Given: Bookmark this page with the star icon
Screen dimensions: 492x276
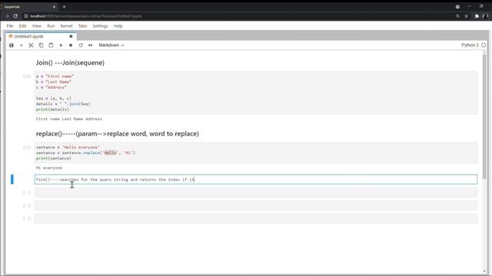Looking at the screenshot, I should click(467, 16).
